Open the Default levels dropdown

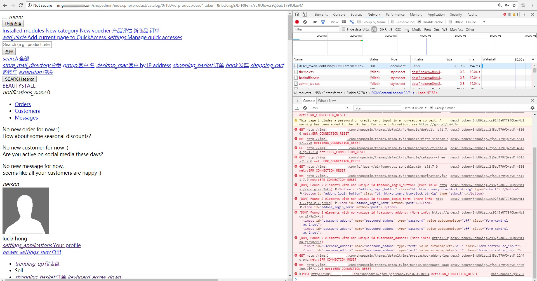click(x=415, y=108)
